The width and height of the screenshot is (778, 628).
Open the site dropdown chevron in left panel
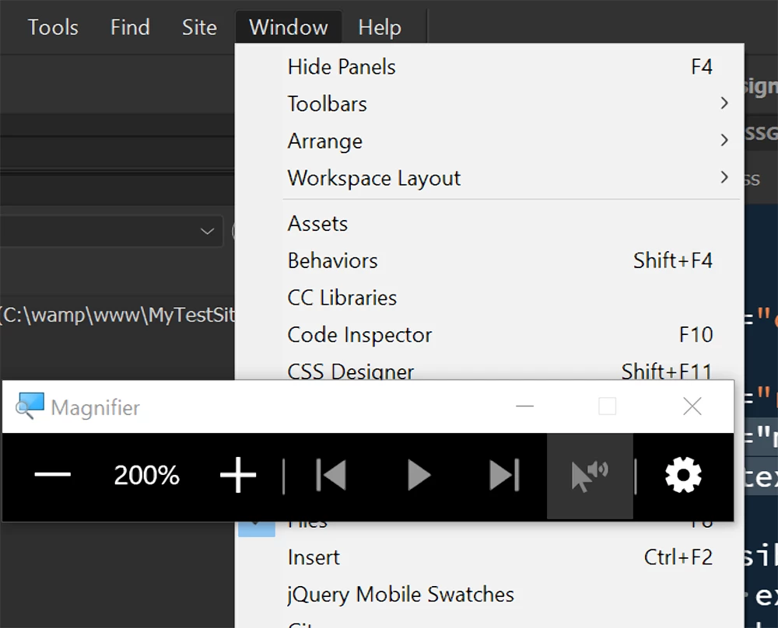tap(207, 231)
